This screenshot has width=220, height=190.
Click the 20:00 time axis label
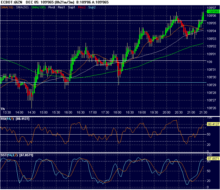[167, 113]
